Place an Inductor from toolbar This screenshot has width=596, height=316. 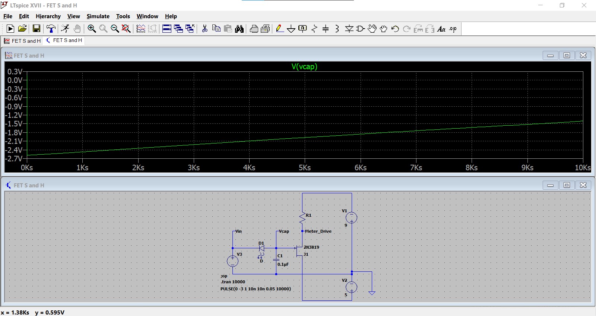[x=337, y=29]
